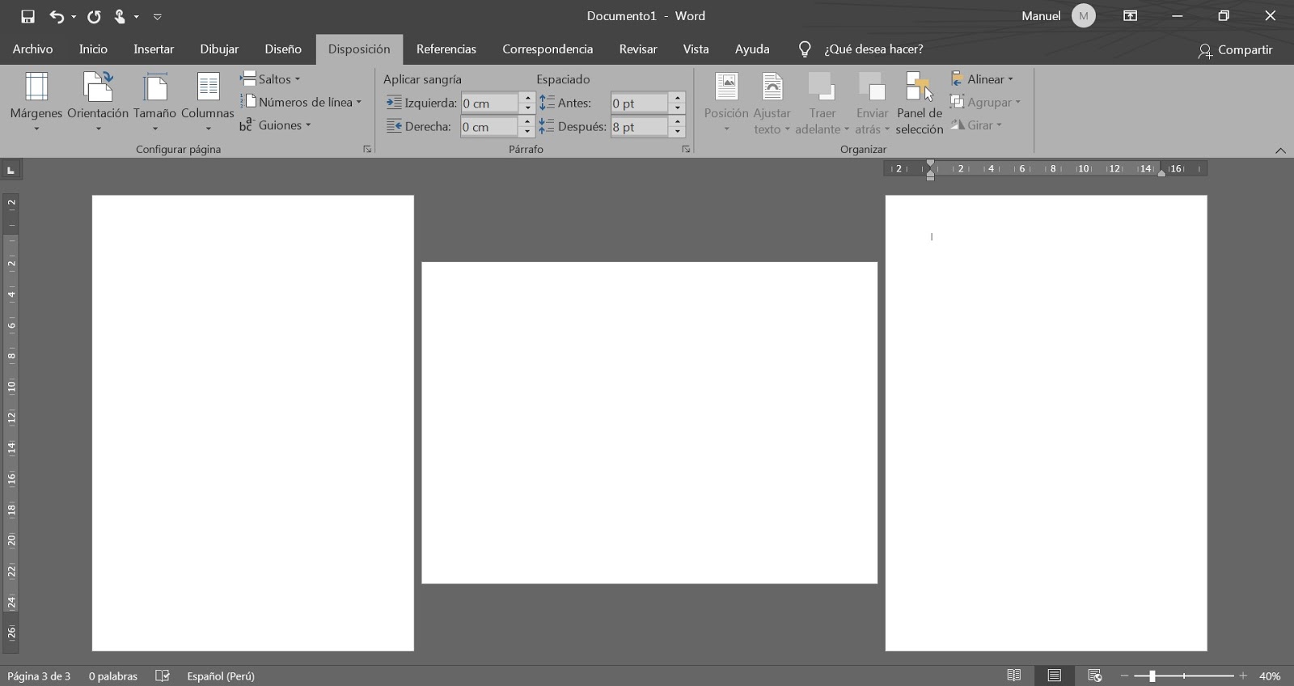The height and width of the screenshot is (686, 1294).
Task: Collapse the ribbon with the chevron
Action: (x=1280, y=150)
